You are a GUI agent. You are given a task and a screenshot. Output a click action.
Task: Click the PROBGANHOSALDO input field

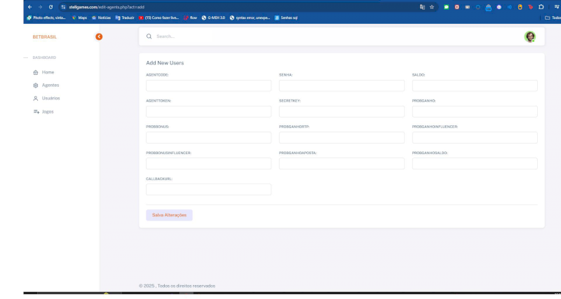(x=475, y=164)
